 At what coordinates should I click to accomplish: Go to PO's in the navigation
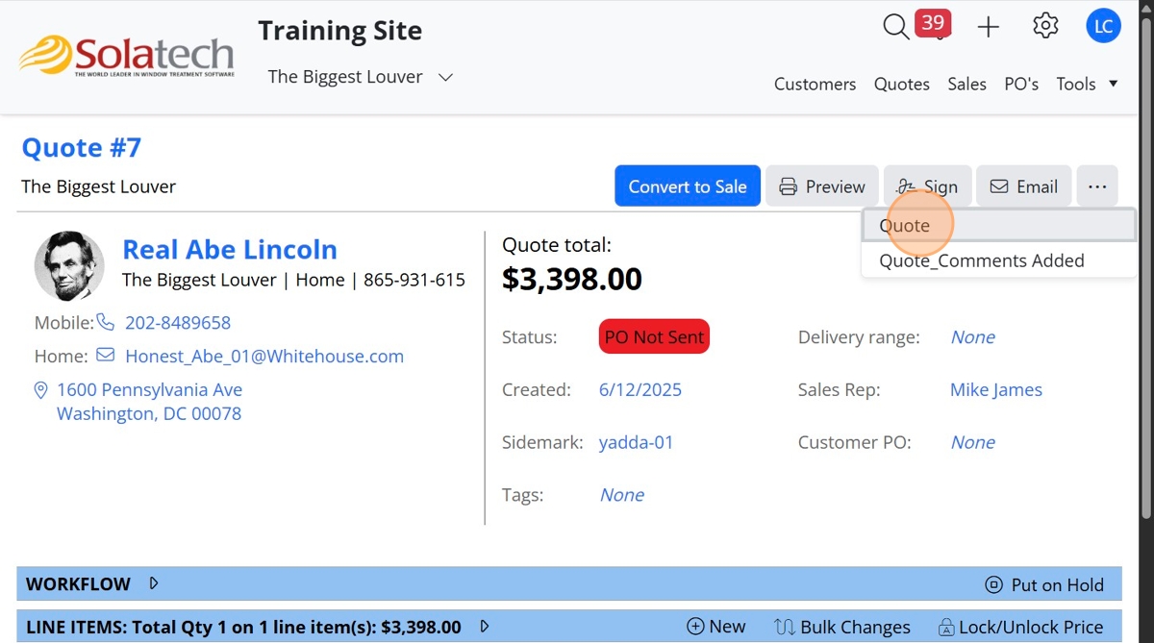[x=1021, y=84]
